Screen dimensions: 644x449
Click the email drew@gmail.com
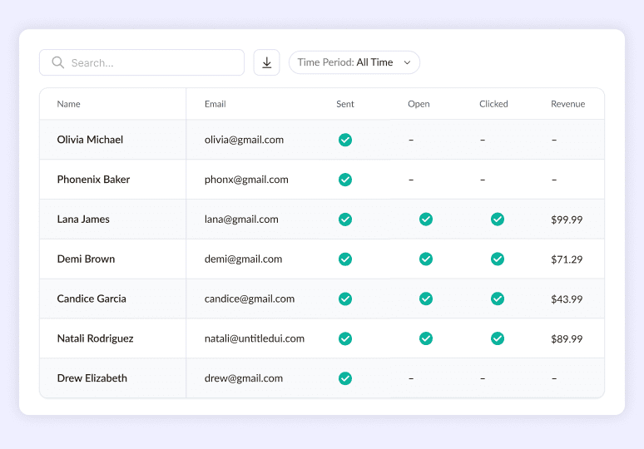(244, 378)
